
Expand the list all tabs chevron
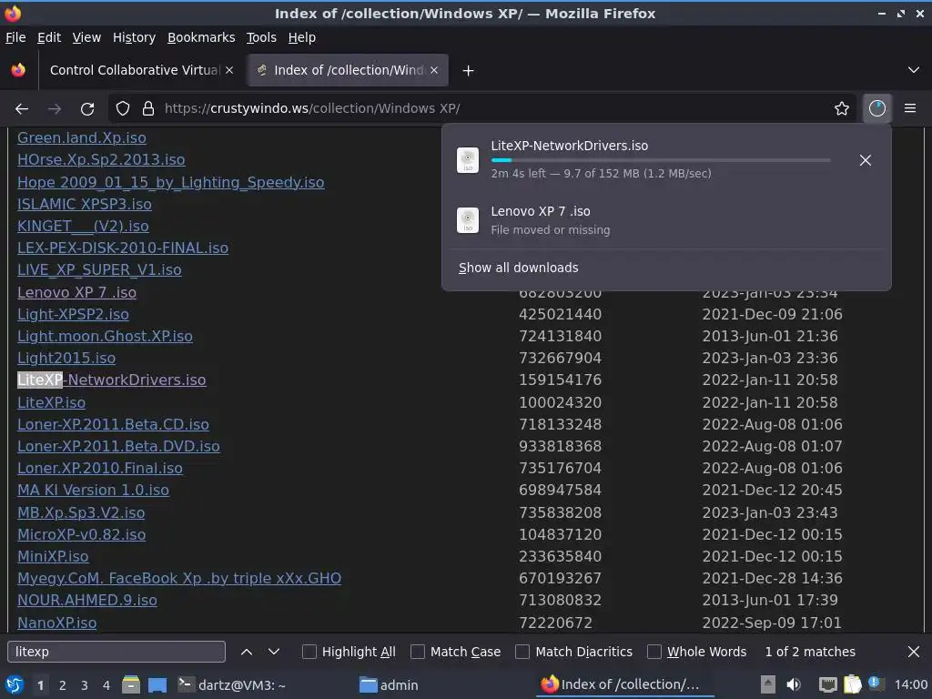914,70
